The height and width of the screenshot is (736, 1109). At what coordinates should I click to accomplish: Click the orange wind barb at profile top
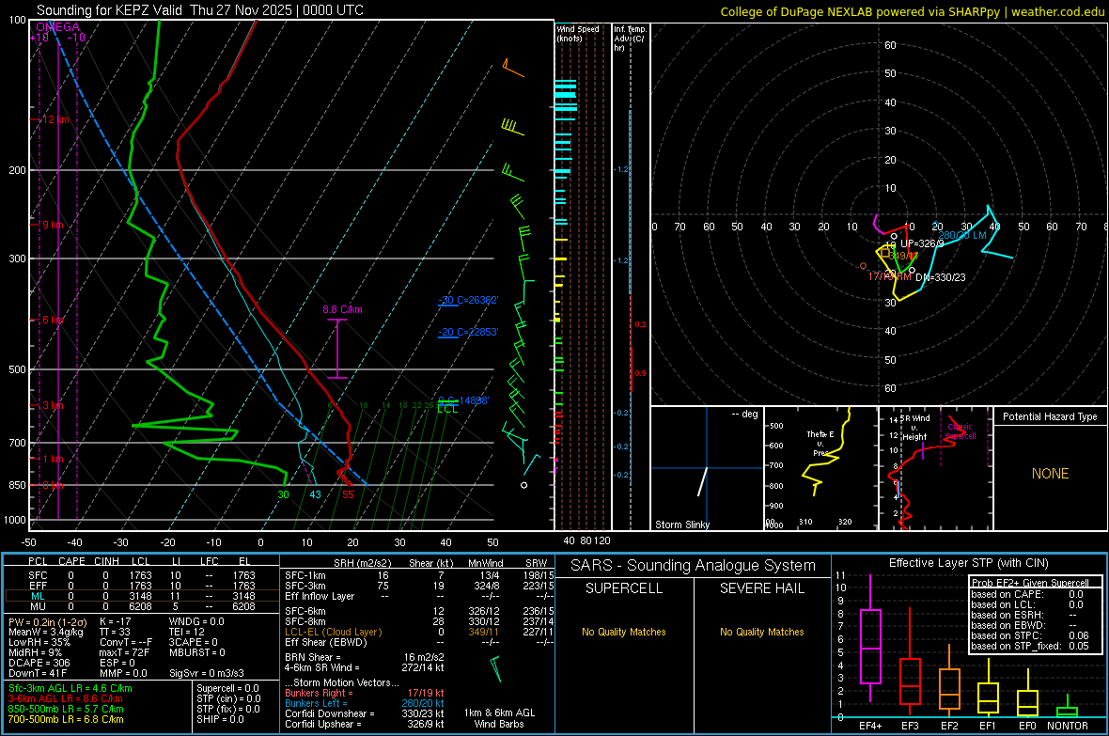(x=513, y=69)
